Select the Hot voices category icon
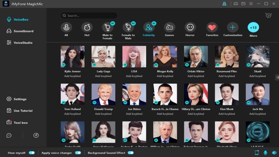The image size is (279, 157). (87, 27)
